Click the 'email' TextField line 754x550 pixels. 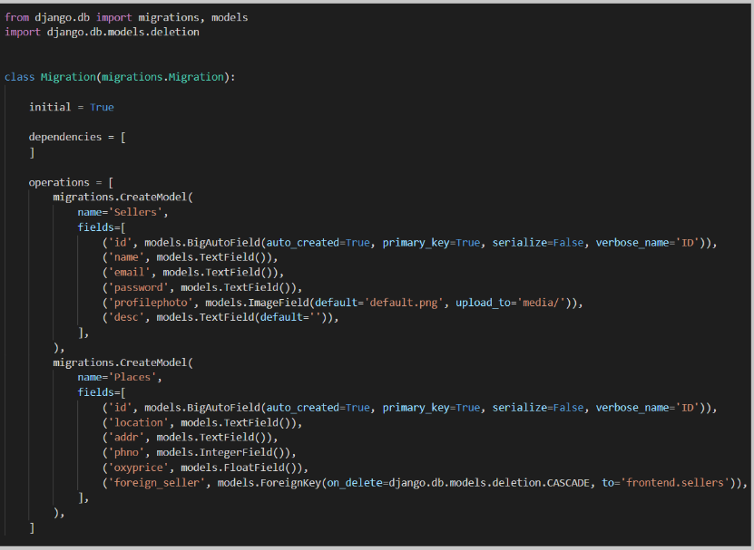193,273
